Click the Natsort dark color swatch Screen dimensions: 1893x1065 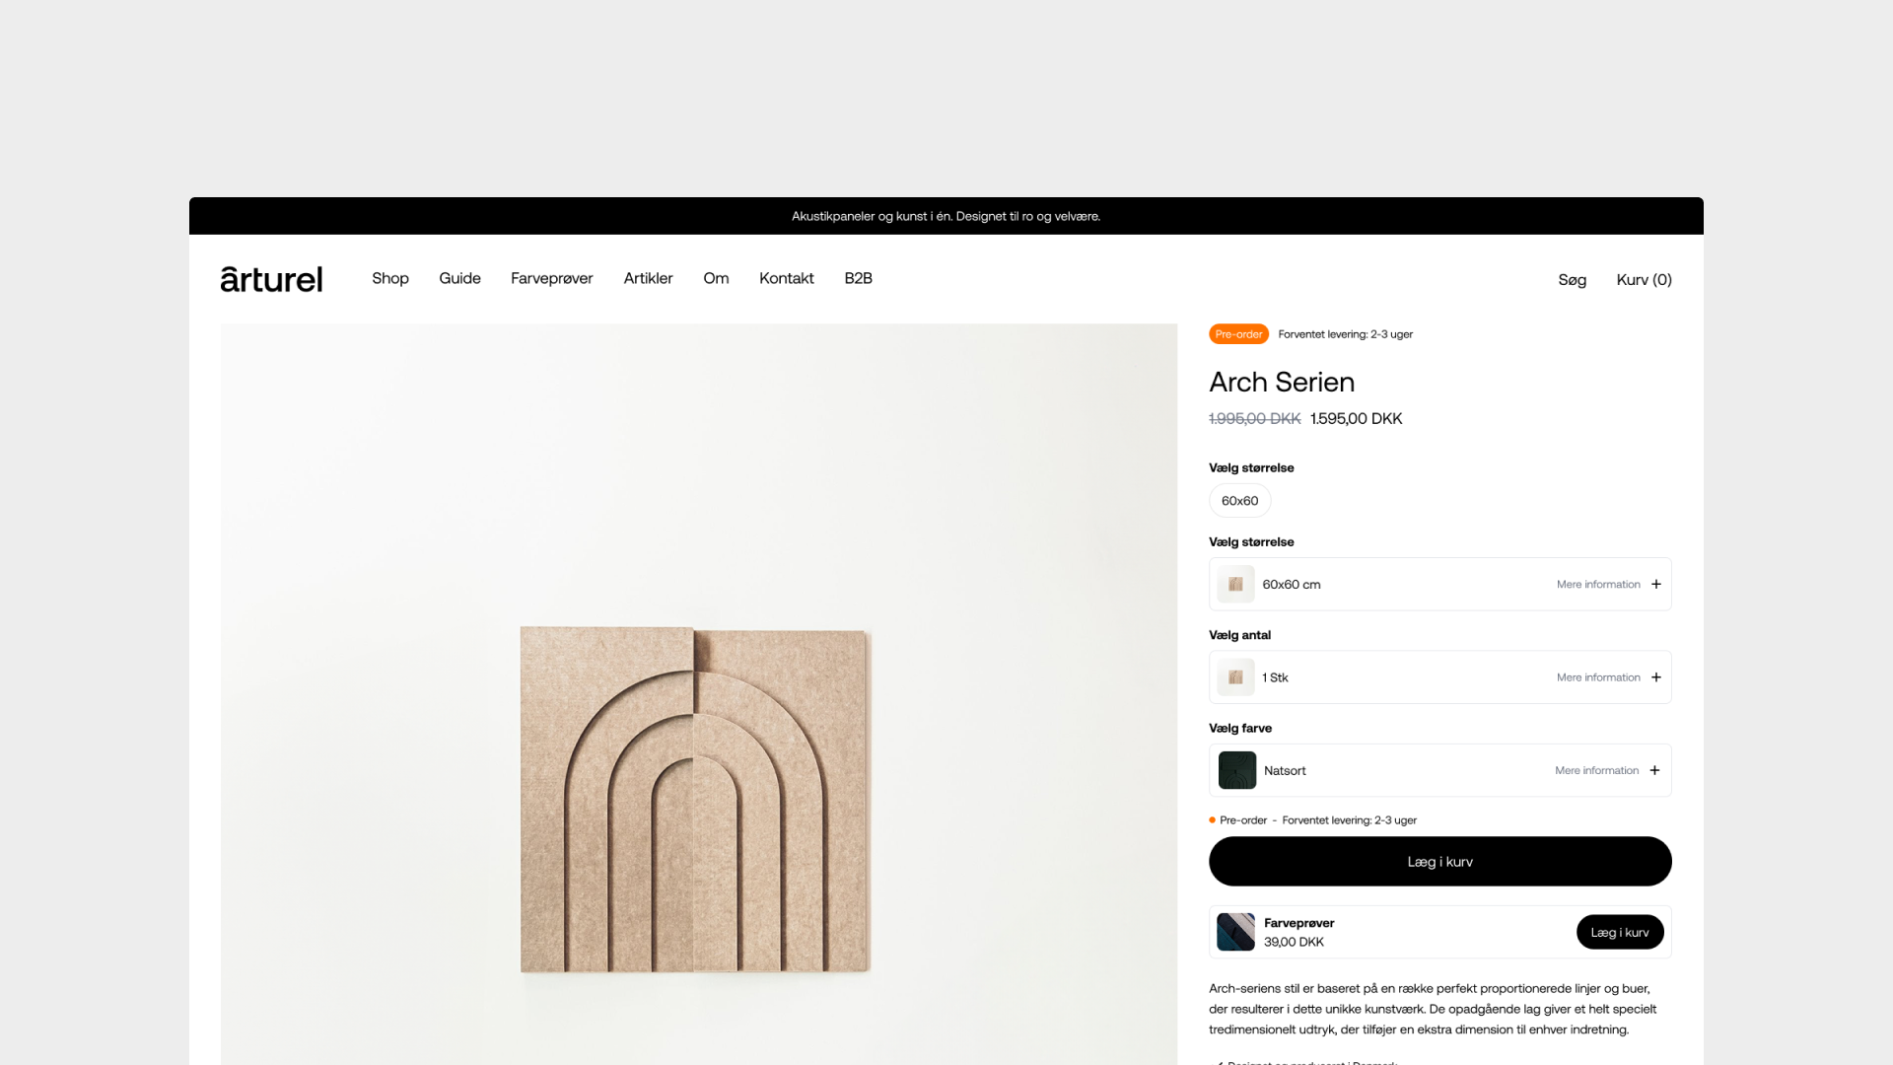coord(1236,770)
